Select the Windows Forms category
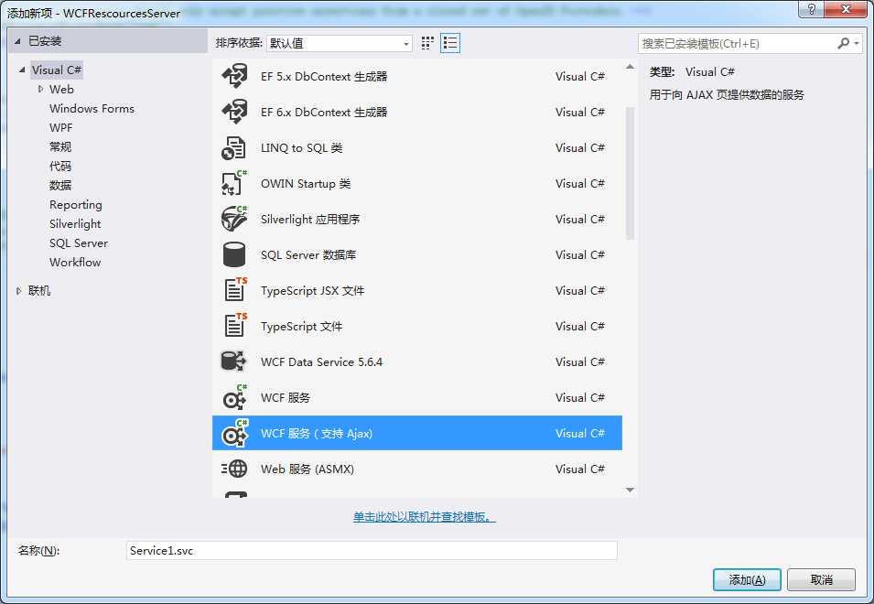 click(92, 109)
